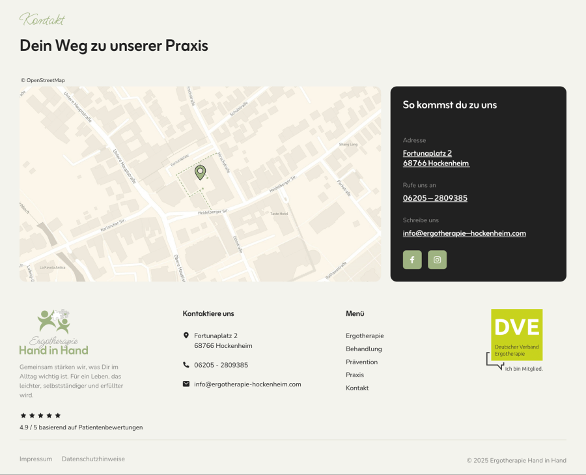Click the Rathausstraße map label
The image size is (586, 475).
[x=336, y=270]
